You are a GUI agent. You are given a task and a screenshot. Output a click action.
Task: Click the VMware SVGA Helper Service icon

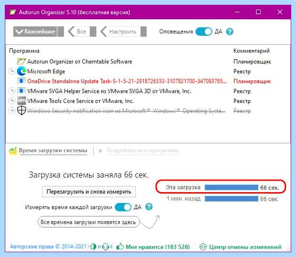click(x=21, y=91)
